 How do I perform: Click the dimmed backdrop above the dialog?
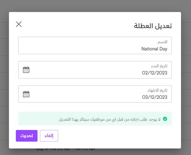(96, 6)
